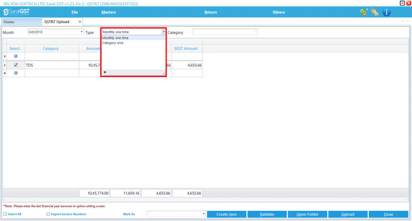Image resolution: width=412 pixels, height=221 pixels.
Task: Click the Validate button
Action: click(x=267, y=214)
